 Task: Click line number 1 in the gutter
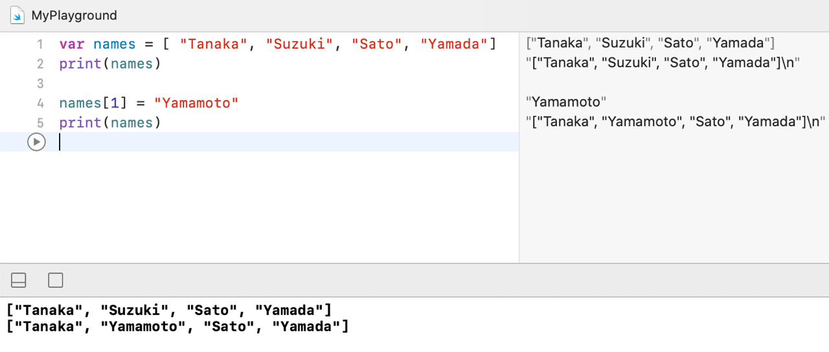tap(40, 45)
